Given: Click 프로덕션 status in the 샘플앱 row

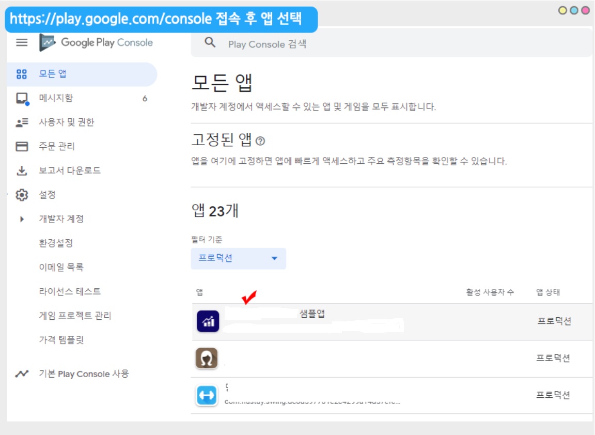Looking at the screenshot, I should (554, 321).
